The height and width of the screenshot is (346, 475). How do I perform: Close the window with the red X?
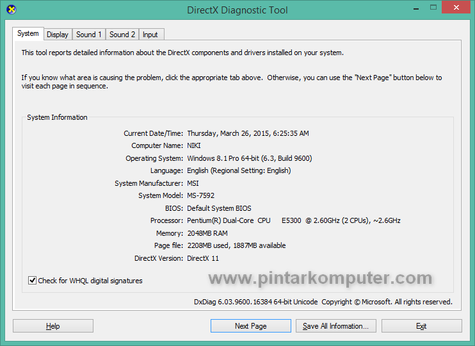tap(456, 7)
